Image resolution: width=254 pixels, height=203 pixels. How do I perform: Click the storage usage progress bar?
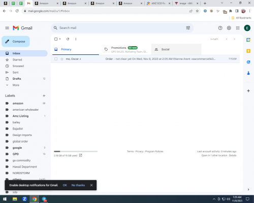tap(76, 151)
